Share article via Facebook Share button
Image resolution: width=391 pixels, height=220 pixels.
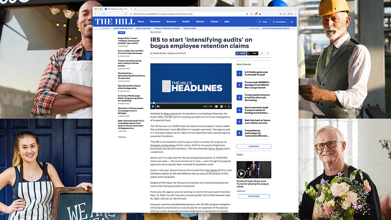(241, 53)
